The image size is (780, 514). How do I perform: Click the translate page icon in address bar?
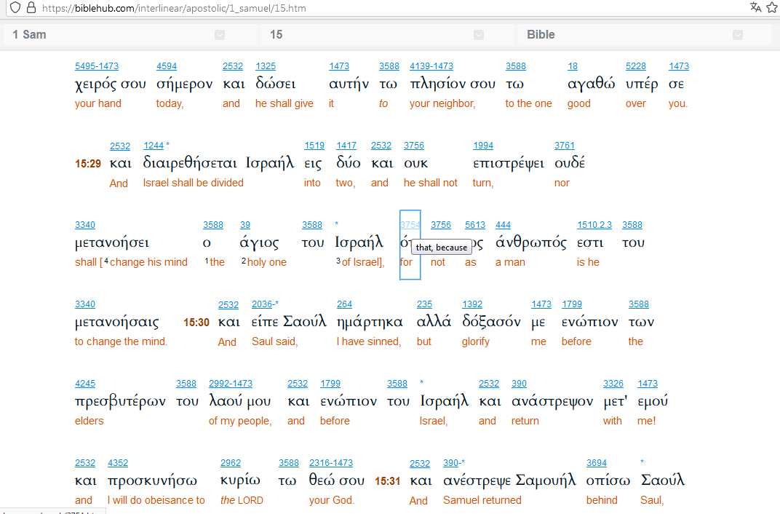[x=755, y=7]
